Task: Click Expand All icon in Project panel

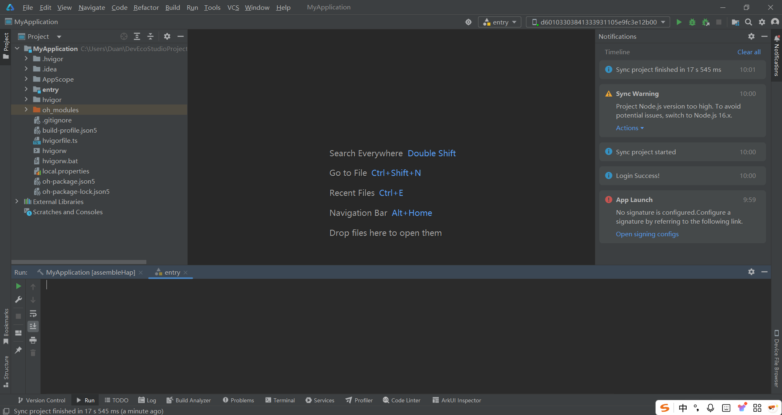Action: (137, 36)
